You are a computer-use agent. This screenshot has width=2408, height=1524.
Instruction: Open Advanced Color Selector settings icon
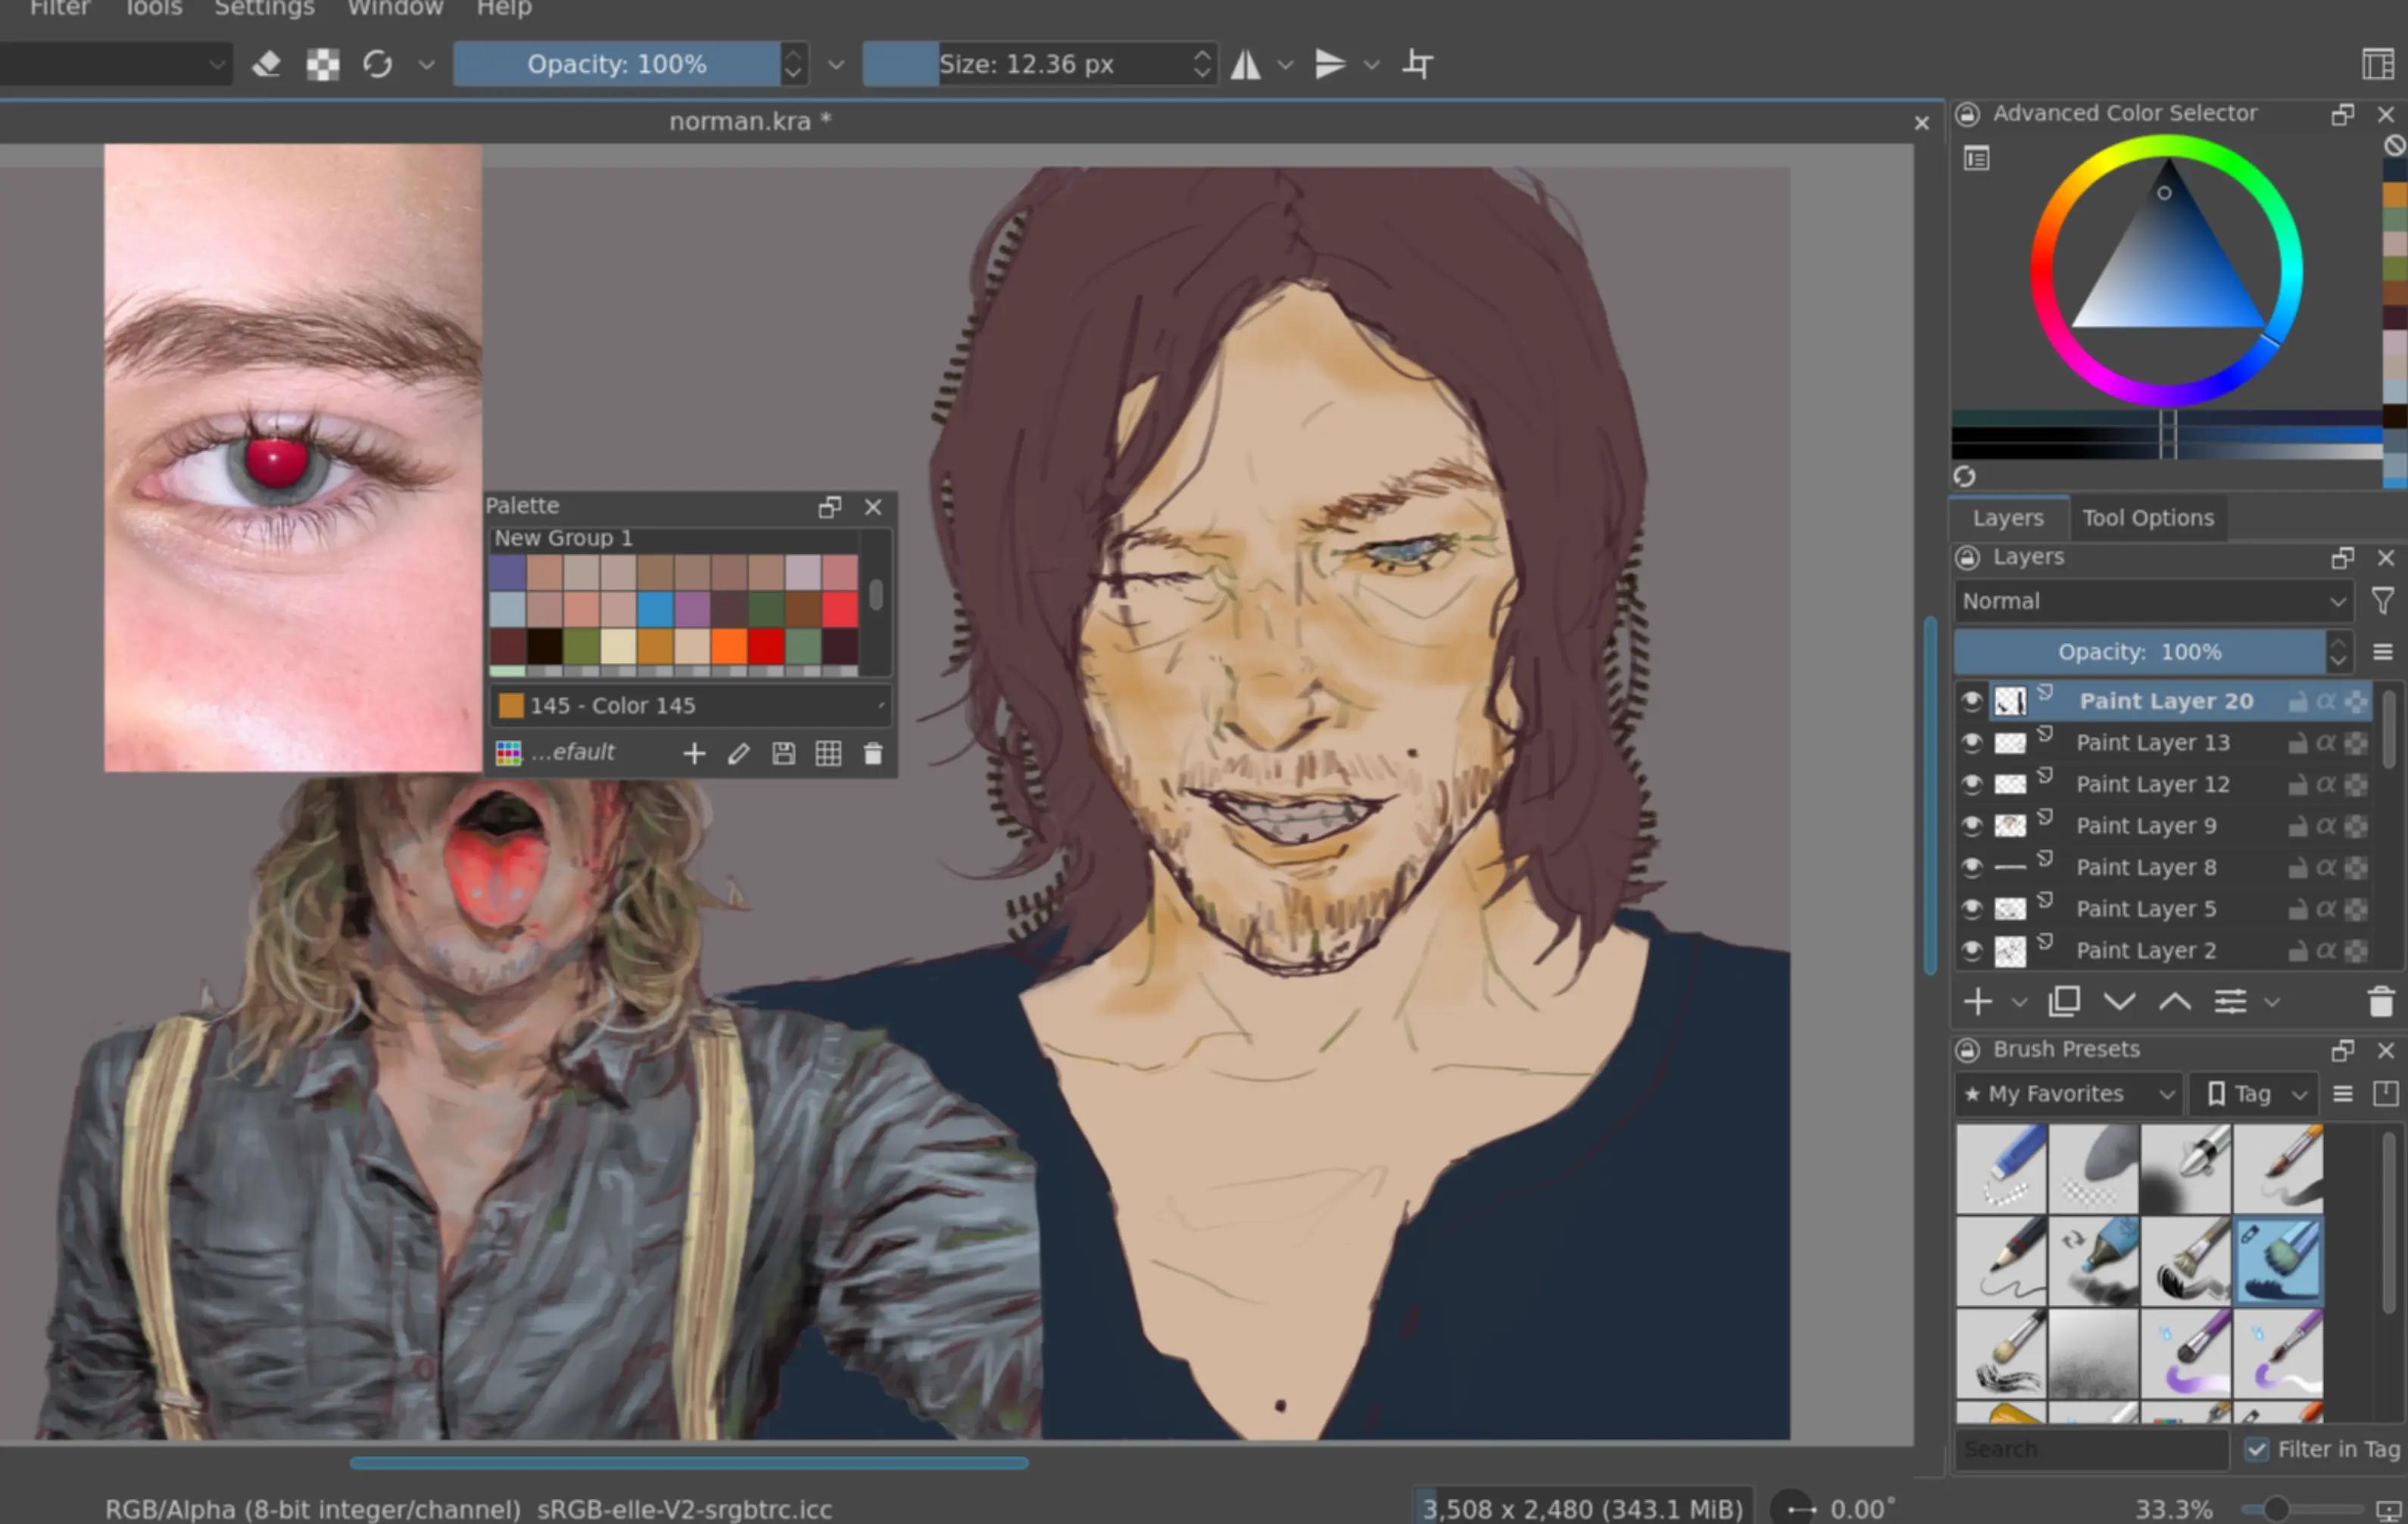click(1976, 158)
